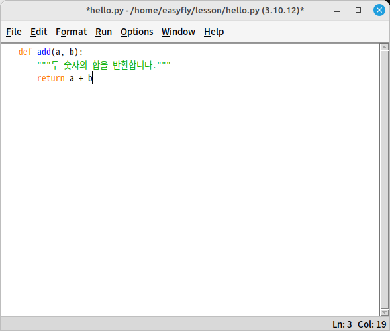Click the '(a, b):' parameter list
The width and height of the screenshot is (390, 331).
point(67,52)
